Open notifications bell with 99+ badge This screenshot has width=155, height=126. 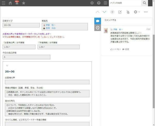[x=17, y=3]
